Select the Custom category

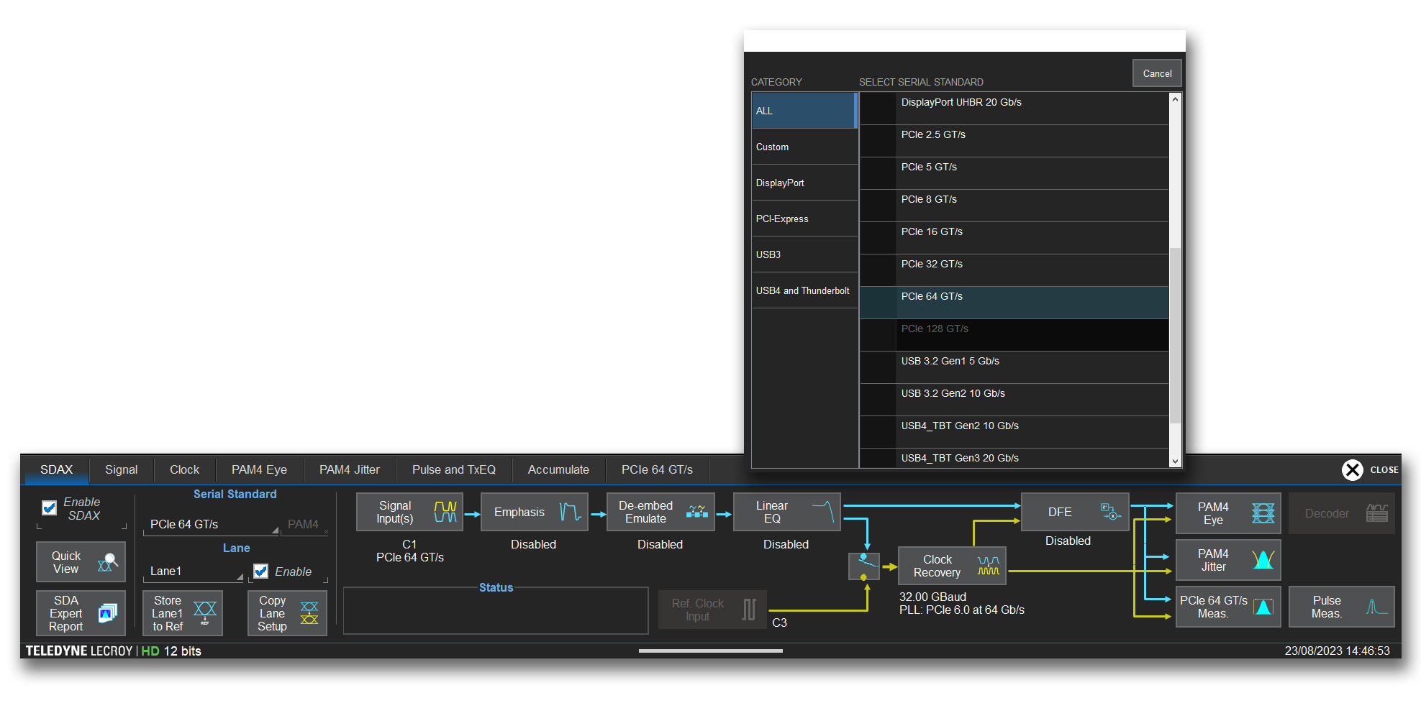tap(804, 147)
